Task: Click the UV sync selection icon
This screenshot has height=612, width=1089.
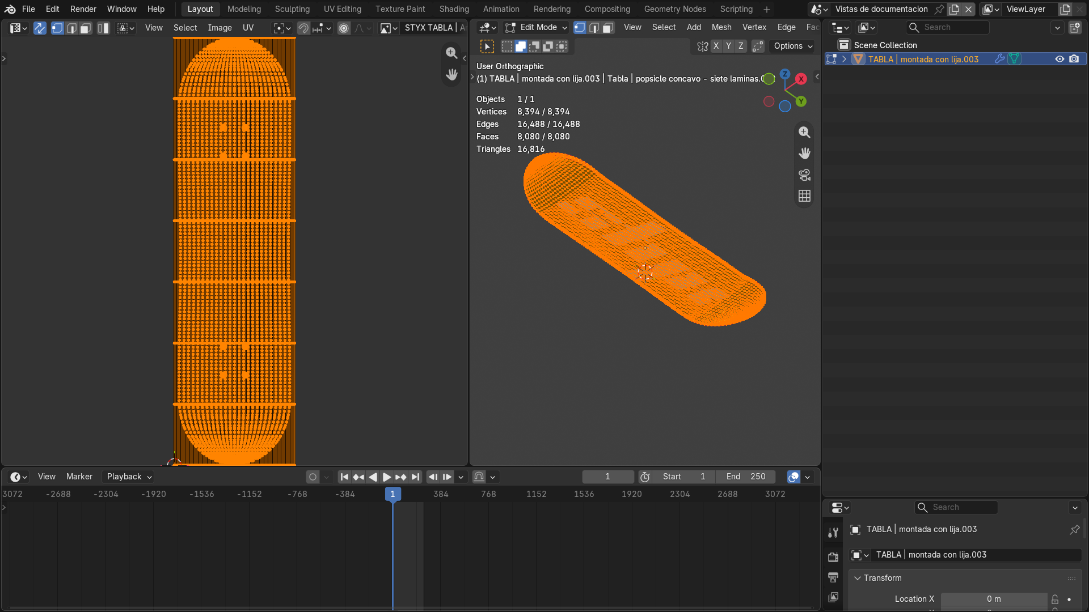Action: pos(40,28)
